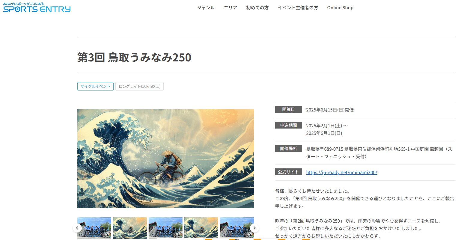The width and height of the screenshot is (458, 240).
Task: Select first thumbnail with group cyclists photo
Action: coord(94,228)
